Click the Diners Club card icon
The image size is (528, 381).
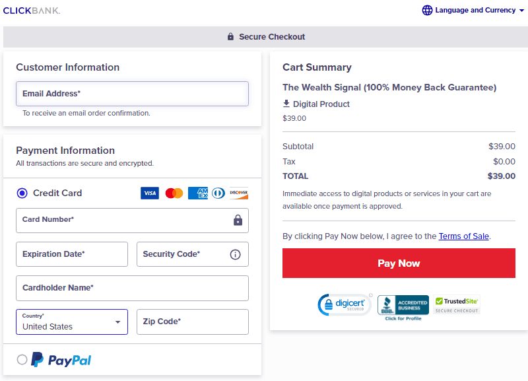point(218,193)
